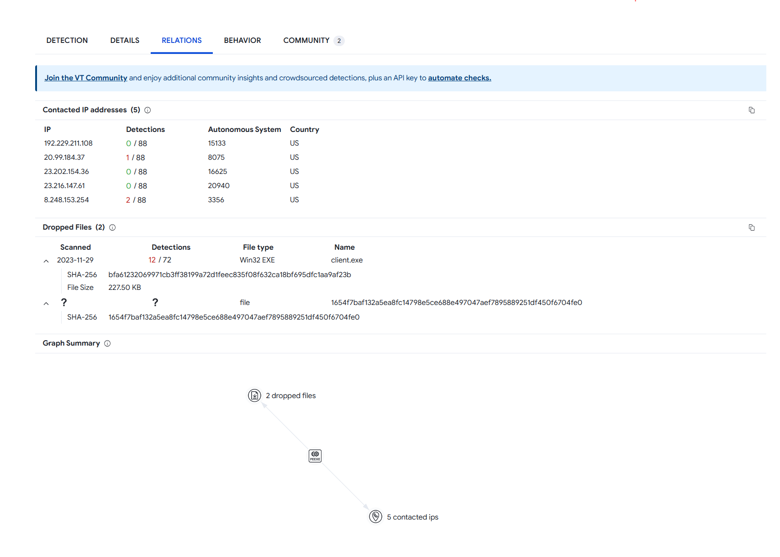Open the DETECTION tab
This screenshot has height=557, width=780.
[x=67, y=41]
